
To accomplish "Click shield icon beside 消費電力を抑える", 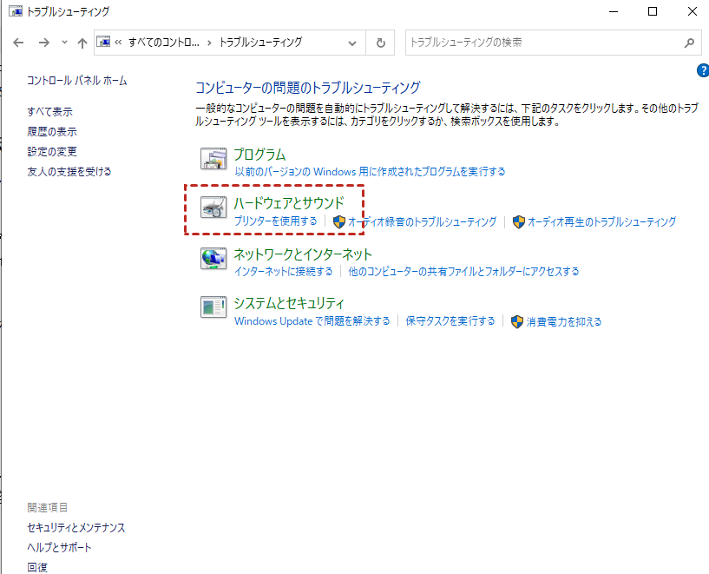I will 517,321.
